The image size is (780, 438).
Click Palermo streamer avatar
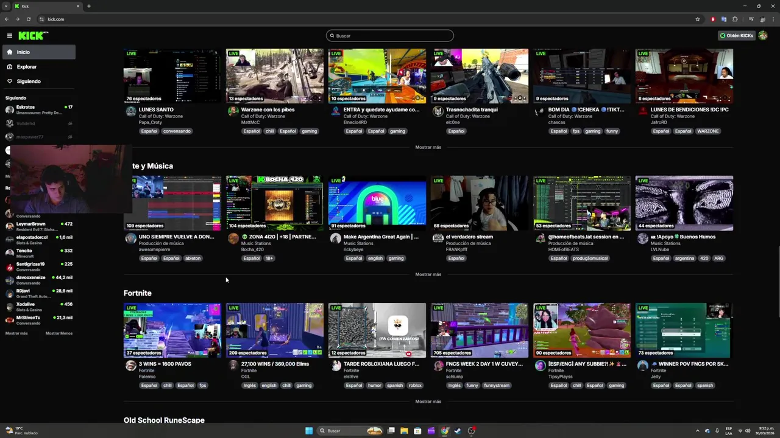point(130,366)
